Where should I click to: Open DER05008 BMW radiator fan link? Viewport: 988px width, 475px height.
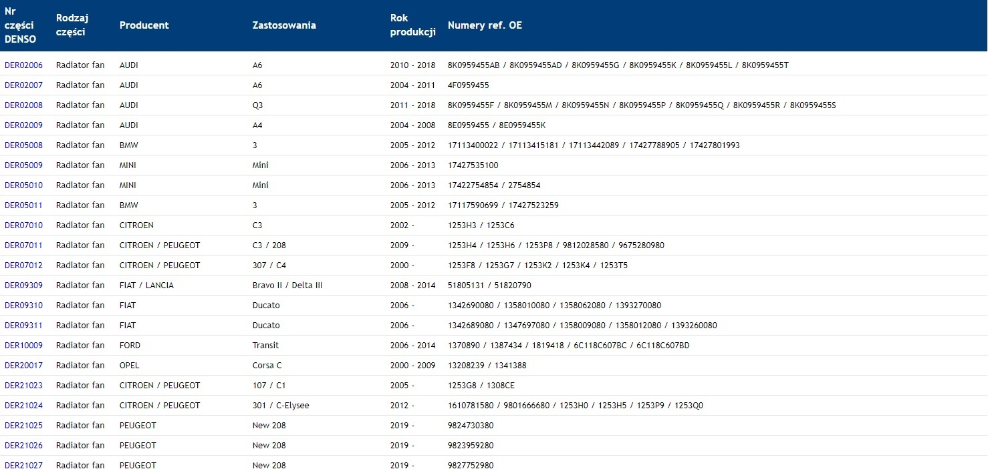(23, 145)
